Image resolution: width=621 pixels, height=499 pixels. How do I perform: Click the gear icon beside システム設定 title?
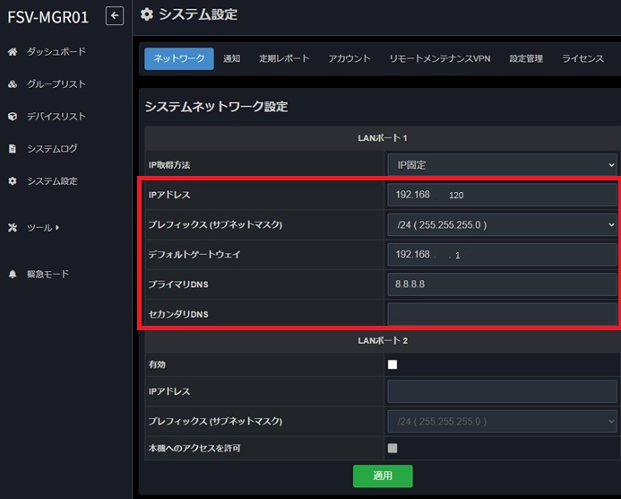click(147, 14)
